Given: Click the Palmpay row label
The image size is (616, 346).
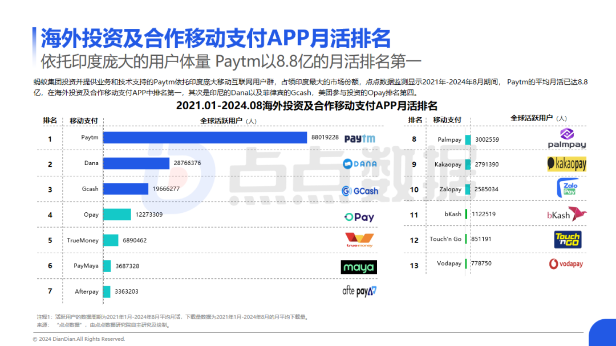Looking at the screenshot, I should point(450,139).
